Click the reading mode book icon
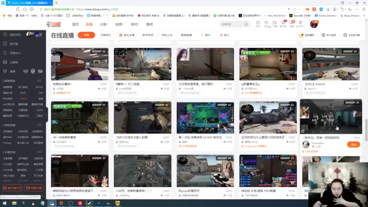The width and height of the screenshot is (368, 207). click(x=31, y=9)
